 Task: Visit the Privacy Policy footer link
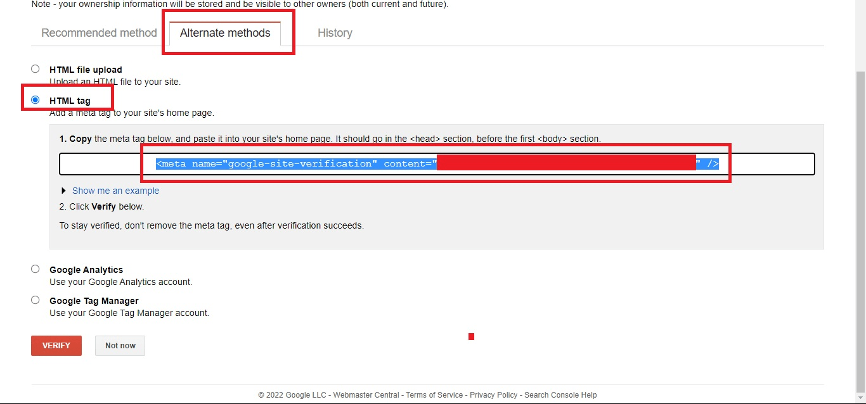point(493,395)
